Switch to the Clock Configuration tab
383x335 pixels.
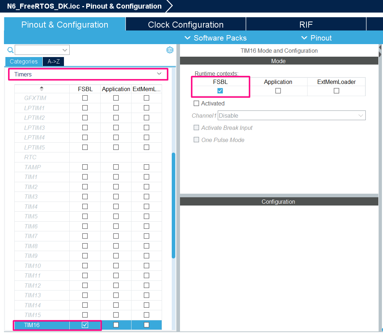tap(185, 24)
